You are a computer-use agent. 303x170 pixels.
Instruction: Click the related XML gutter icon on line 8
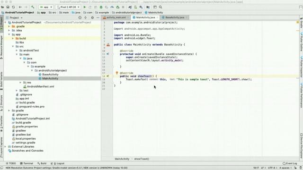[x=108, y=45]
